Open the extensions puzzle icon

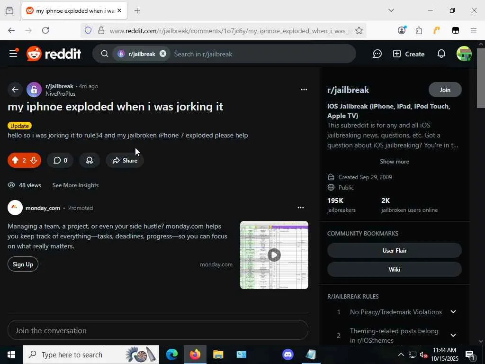(x=419, y=30)
